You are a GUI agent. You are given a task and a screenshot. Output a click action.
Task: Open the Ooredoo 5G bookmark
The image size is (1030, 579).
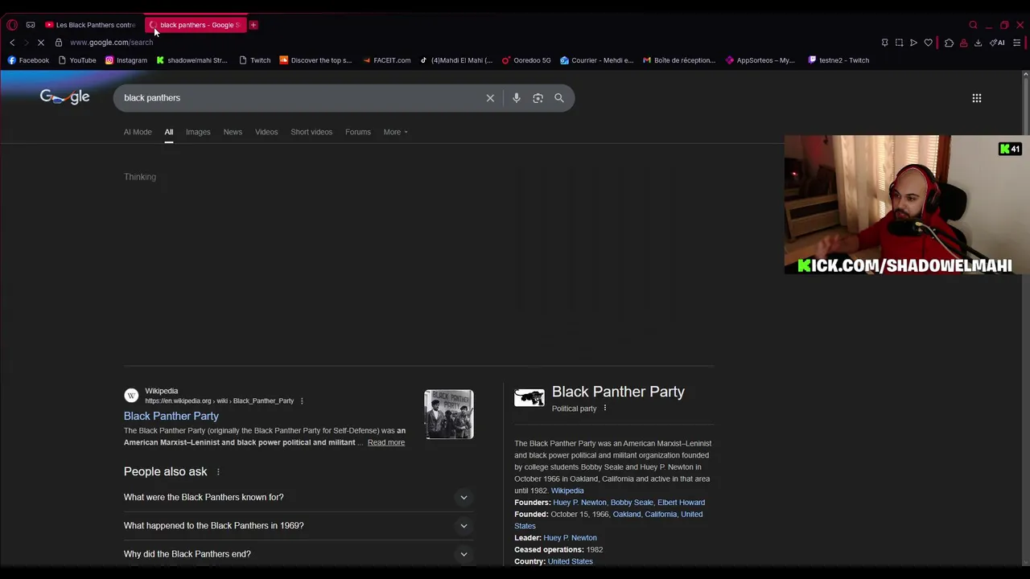[528, 60]
